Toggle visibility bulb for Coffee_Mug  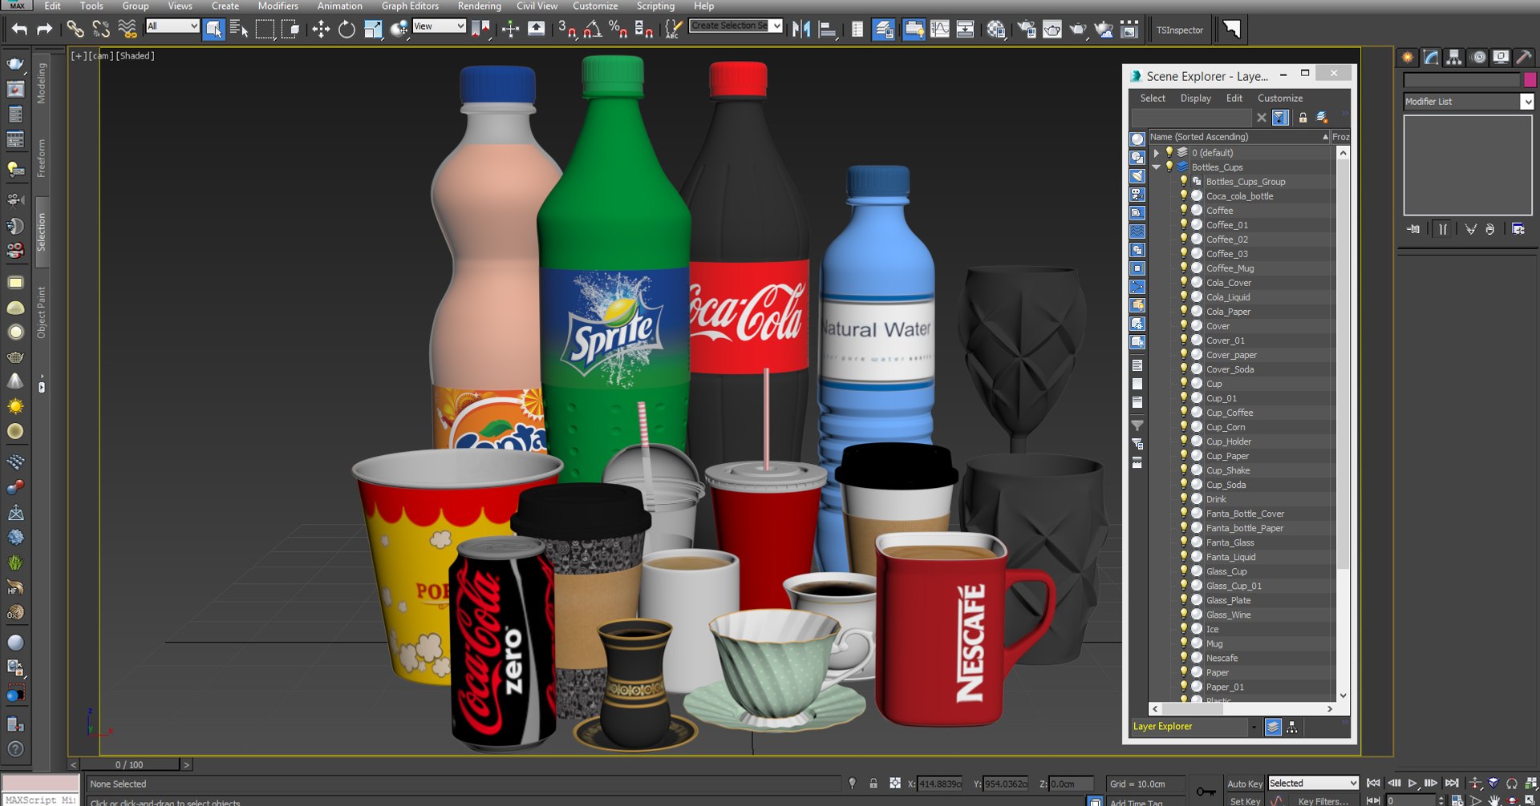tap(1183, 268)
